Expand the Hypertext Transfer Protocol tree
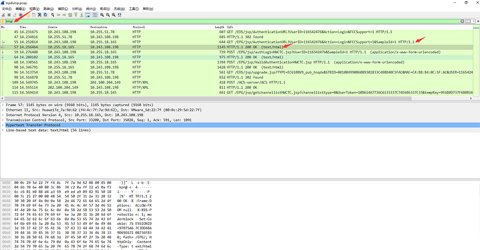 coord(3,125)
